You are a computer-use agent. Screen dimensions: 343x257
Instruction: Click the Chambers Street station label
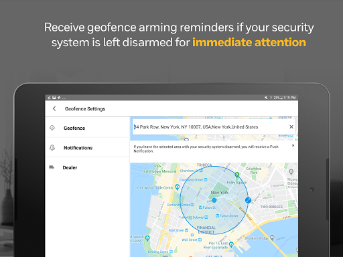pos(191,180)
